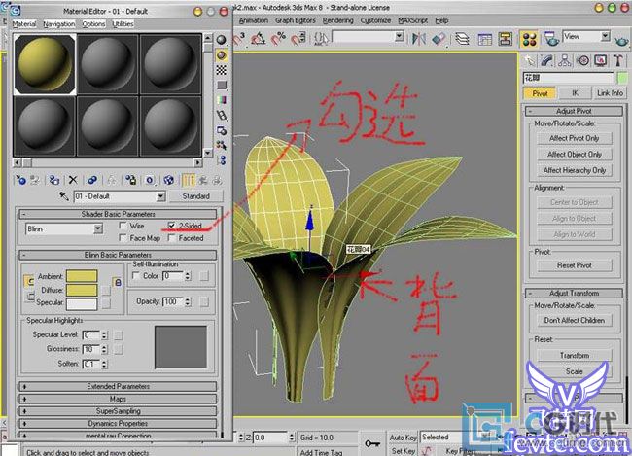This screenshot has width=632, height=456.
Task: Click the Pick Material from Object eyedropper
Action: click(63, 196)
